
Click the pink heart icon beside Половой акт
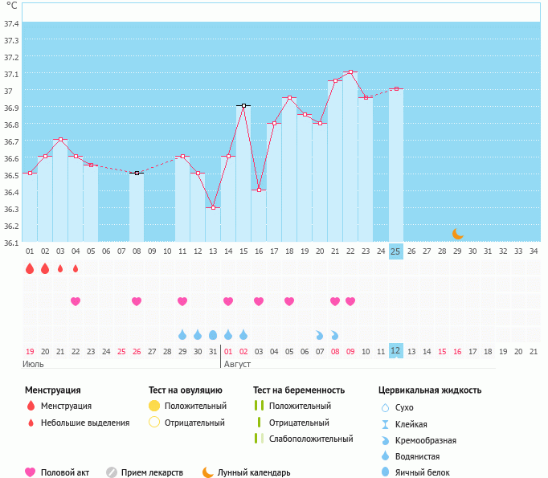click(x=31, y=472)
